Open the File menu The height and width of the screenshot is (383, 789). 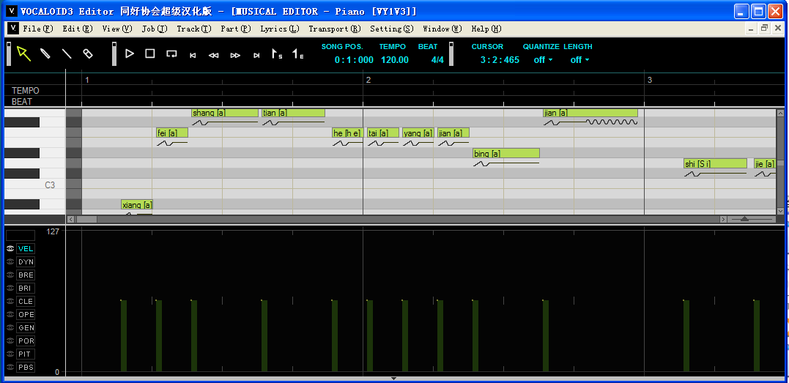38,29
